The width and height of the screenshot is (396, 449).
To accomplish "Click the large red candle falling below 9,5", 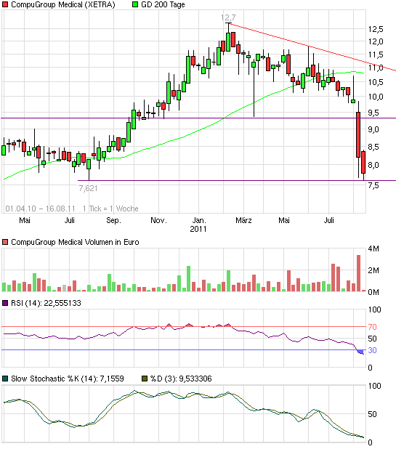I will [x=358, y=134].
